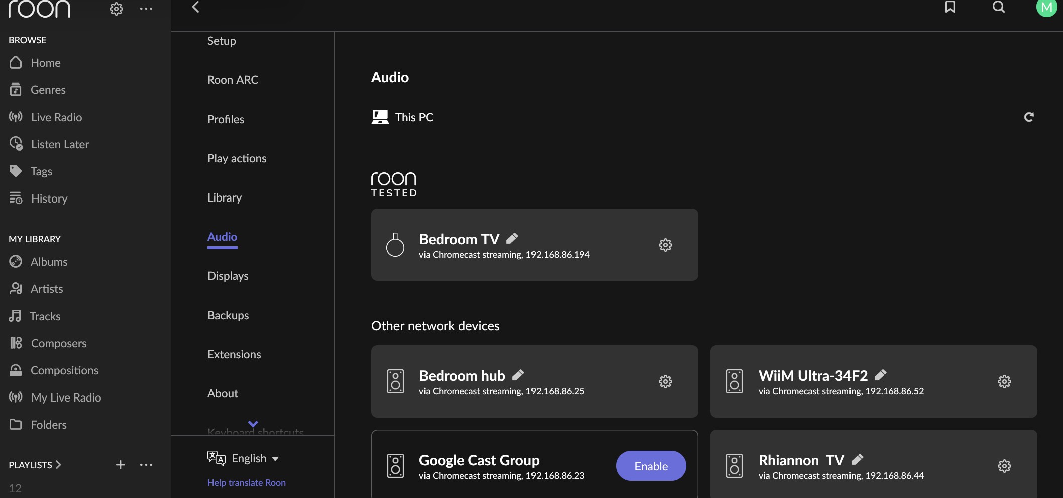Switch to the Library settings tab
The width and height of the screenshot is (1063, 498).
(225, 197)
